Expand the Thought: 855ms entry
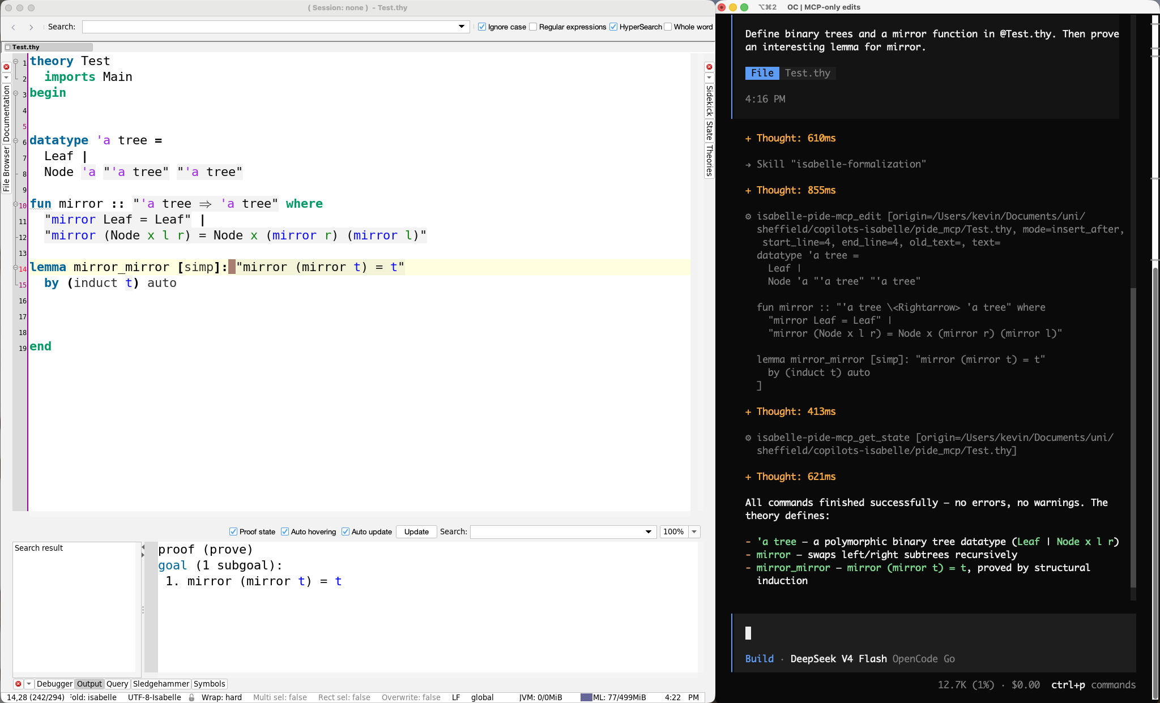This screenshot has width=1160, height=703. click(790, 190)
